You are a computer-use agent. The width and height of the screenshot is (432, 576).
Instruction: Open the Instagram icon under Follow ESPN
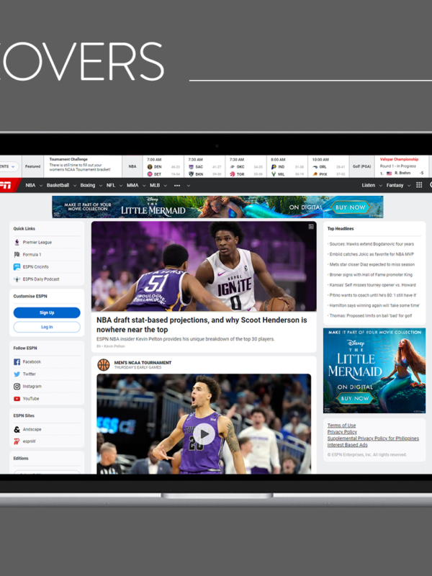(x=17, y=387)
